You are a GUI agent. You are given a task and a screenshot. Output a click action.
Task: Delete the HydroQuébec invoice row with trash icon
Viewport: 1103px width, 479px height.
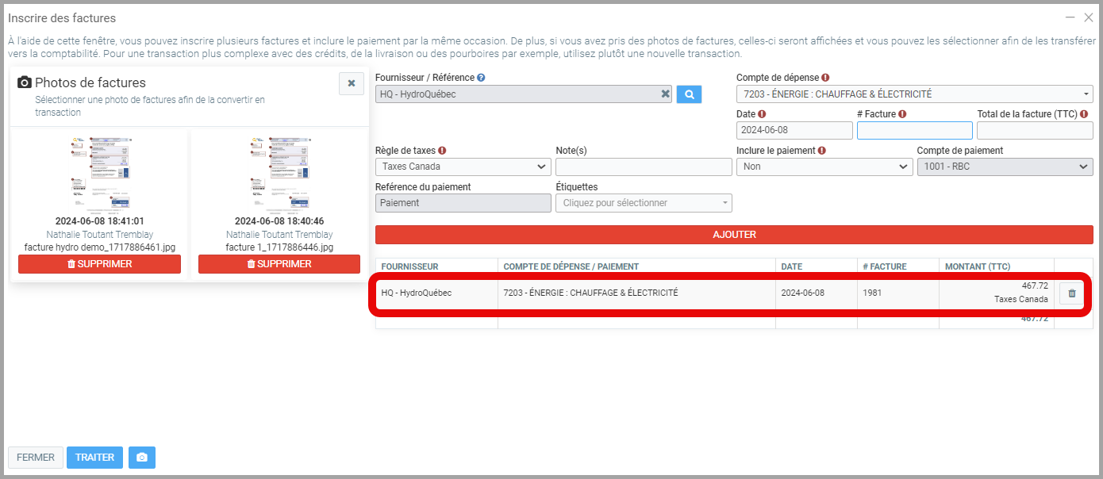tap(1071, 293)
